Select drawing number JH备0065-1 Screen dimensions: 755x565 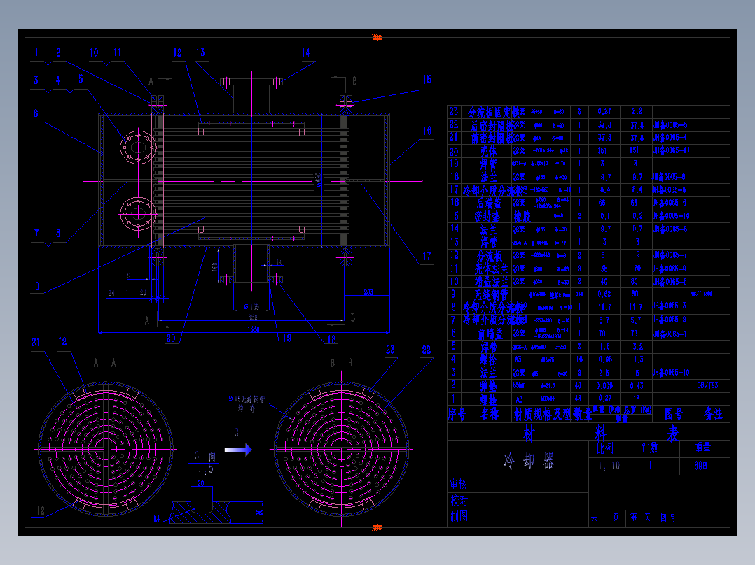click(670, 334)
